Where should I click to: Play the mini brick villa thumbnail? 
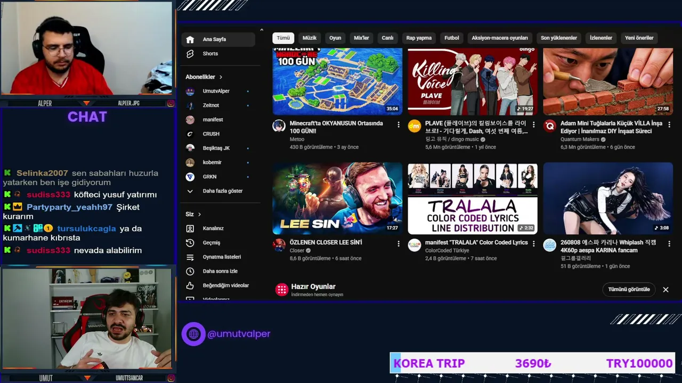point(608,81)
